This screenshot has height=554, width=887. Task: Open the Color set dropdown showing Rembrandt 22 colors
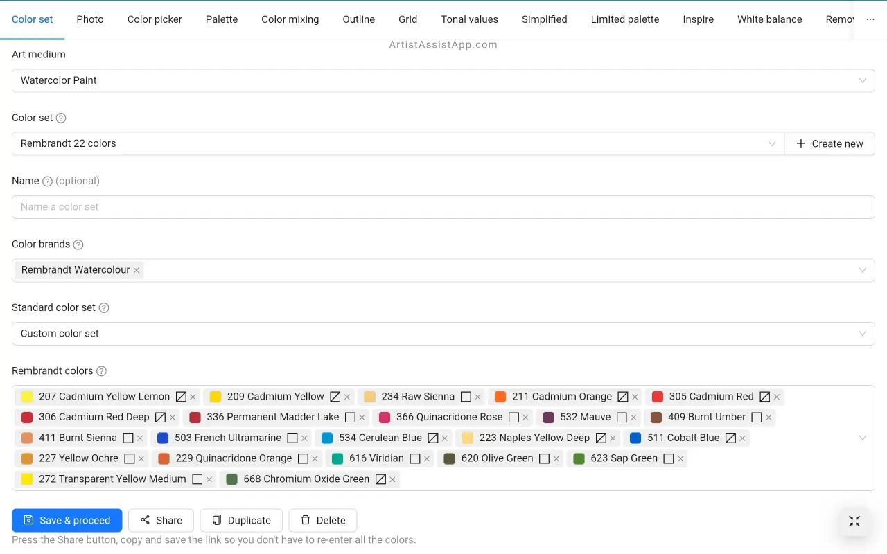398,143
